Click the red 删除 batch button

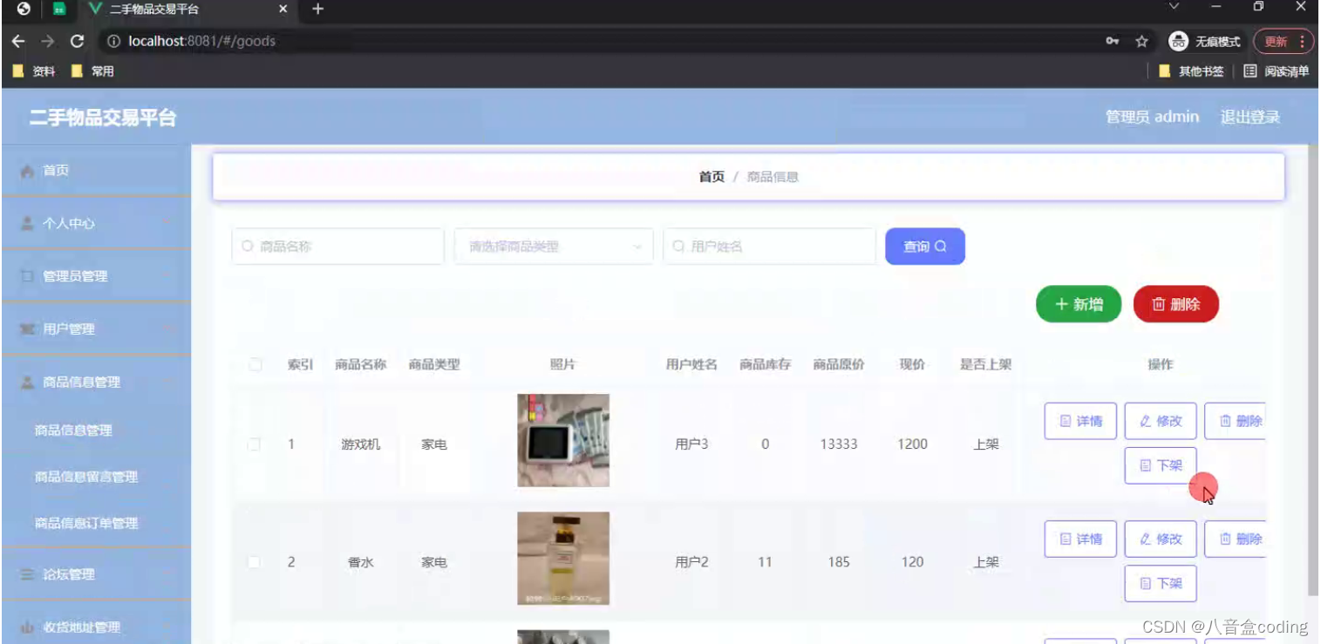(x=1175, y=304)
